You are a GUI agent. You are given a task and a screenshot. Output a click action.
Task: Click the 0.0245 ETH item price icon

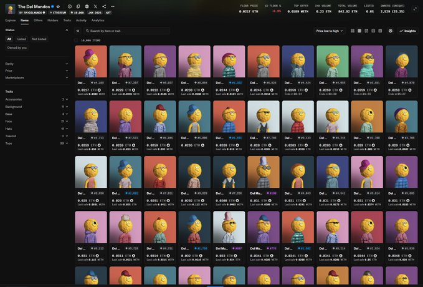pyautogui.click(x=272, y=90)
